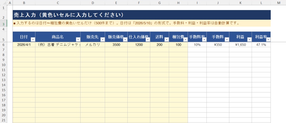Click the empty date cell in row 7

24,50
